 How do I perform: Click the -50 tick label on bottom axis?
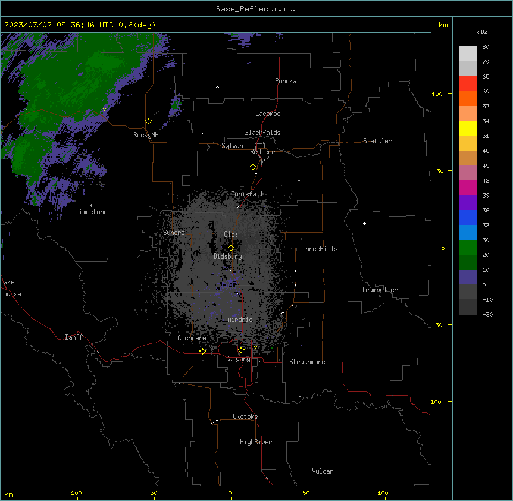click(x=152, y=493)
